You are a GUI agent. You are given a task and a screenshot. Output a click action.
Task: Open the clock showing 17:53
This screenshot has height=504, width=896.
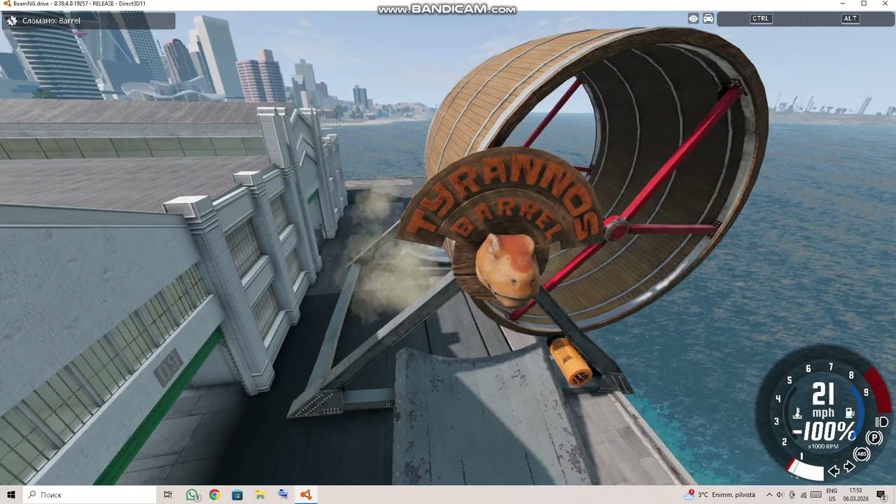point(855,495)
